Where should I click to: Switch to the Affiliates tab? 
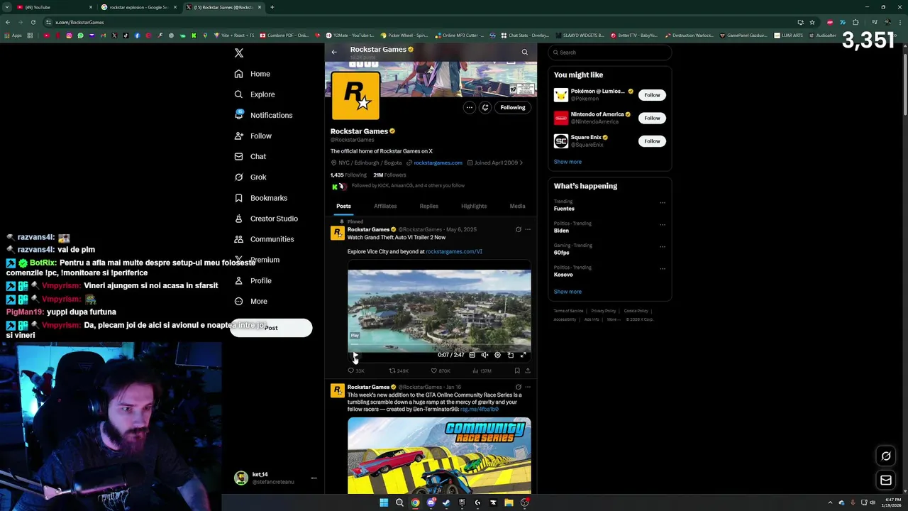385,206
